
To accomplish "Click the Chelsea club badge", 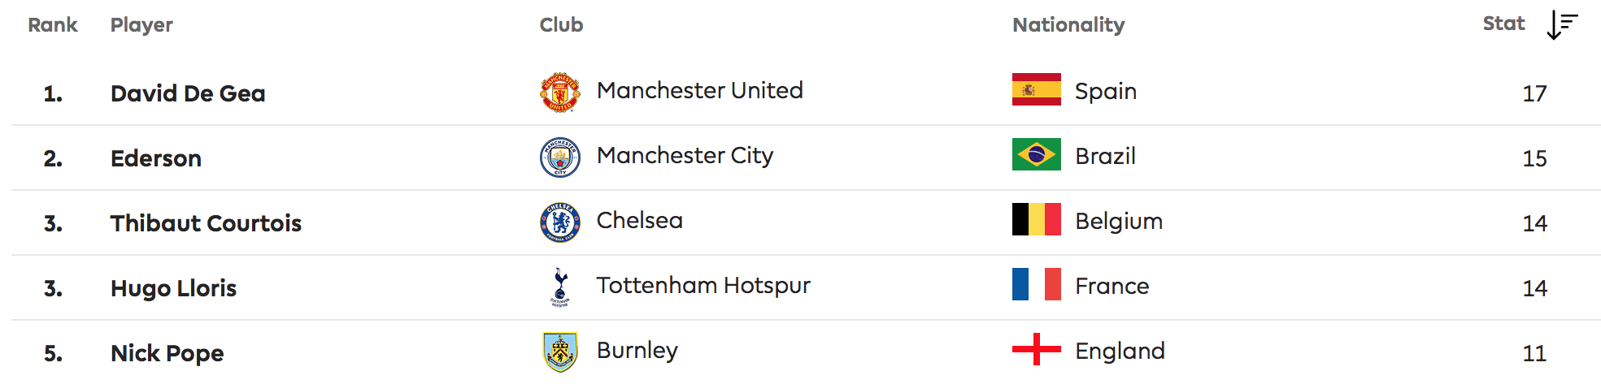I will point(560,222).
